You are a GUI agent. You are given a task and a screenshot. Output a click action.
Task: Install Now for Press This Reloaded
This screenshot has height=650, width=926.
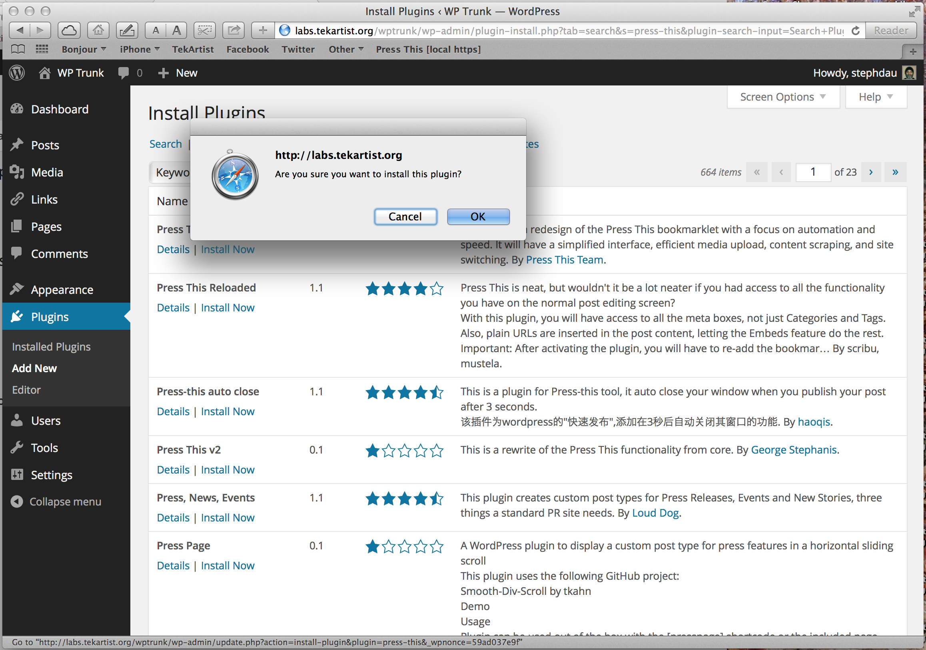tap(228, 308)
